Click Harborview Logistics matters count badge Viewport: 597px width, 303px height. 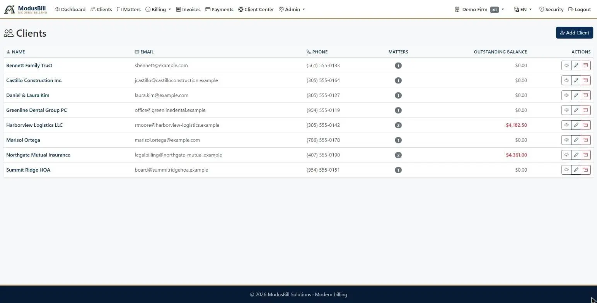(x=398, y=125)
